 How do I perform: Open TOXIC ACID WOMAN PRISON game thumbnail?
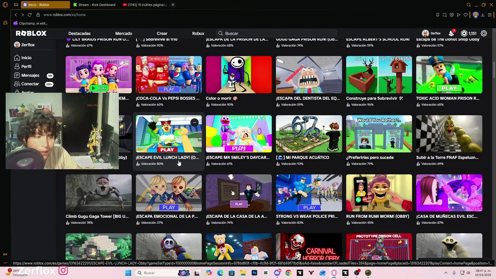[449, 74]
